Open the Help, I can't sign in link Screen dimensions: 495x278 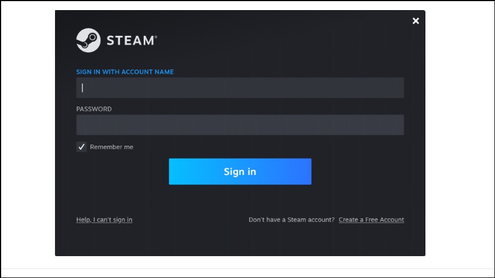[104, 220]
